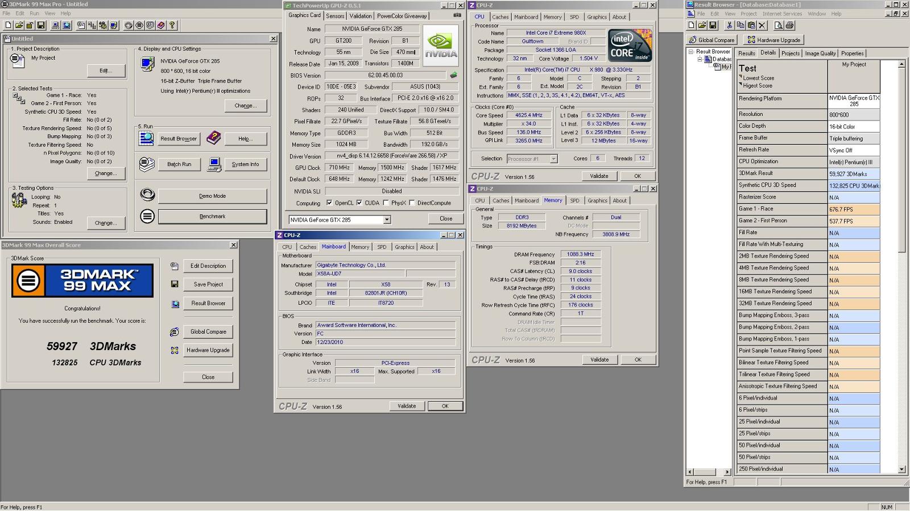Viewport: 910px width, 511px height.
Task: Click Global Compare button in Result Browser toolbar
Action: click(712, 40)
